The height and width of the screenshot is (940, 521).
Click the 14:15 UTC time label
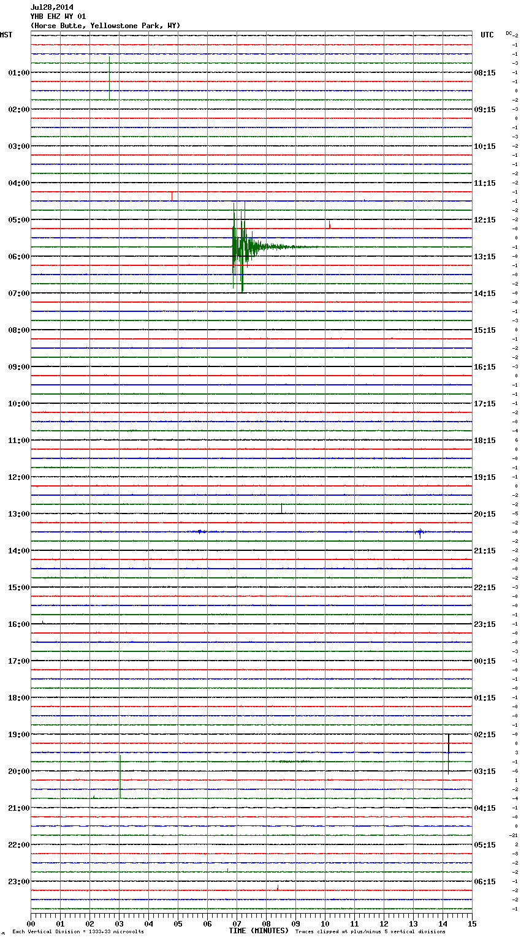tap(485, 294)
